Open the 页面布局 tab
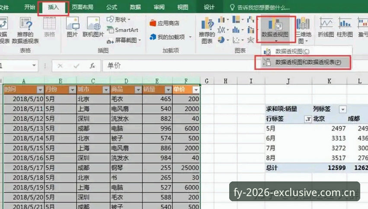 pyautogui.click(x=82, y=7)
